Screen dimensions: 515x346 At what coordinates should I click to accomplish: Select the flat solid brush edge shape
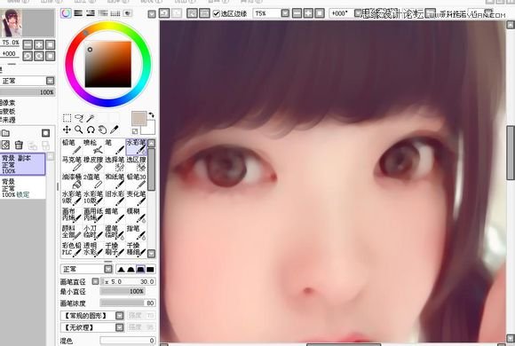pos(150,270)
